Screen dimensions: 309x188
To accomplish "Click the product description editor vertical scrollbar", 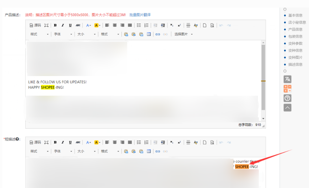I will point(263,78).
